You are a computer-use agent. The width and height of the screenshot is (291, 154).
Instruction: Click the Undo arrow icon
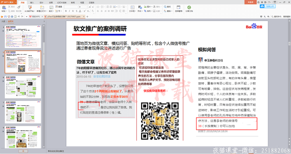(x=19, y=17)
